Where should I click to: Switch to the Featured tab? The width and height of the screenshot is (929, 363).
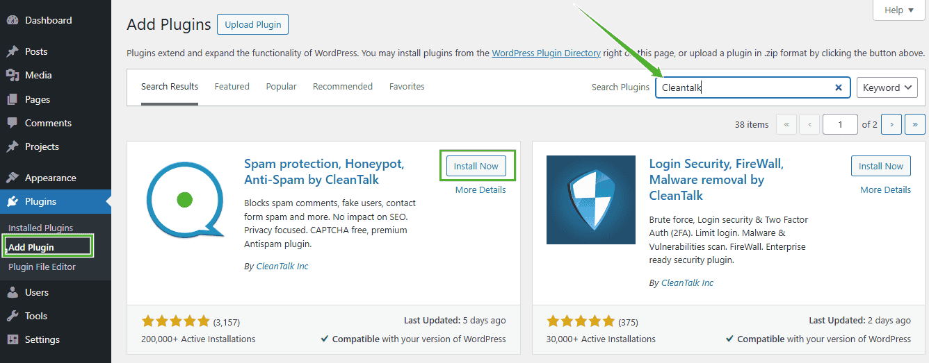point(232,87)
